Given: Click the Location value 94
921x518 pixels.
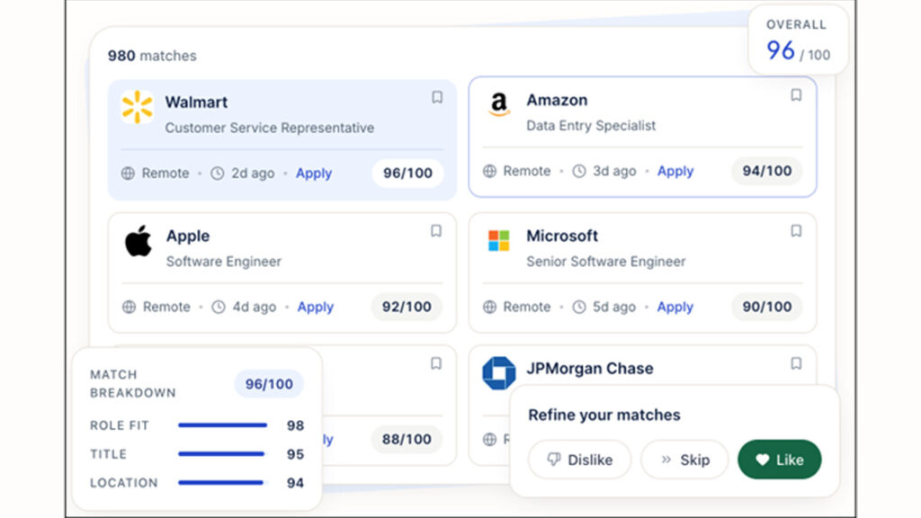Looking at the screenshot, I should point(295,483).
